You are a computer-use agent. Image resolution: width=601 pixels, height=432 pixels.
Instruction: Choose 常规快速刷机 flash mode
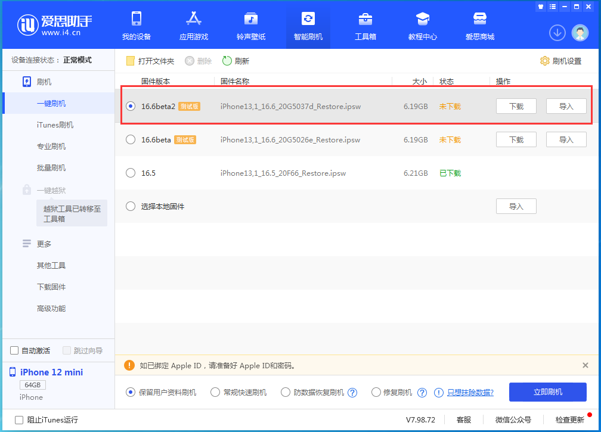[x=216, y=392]
